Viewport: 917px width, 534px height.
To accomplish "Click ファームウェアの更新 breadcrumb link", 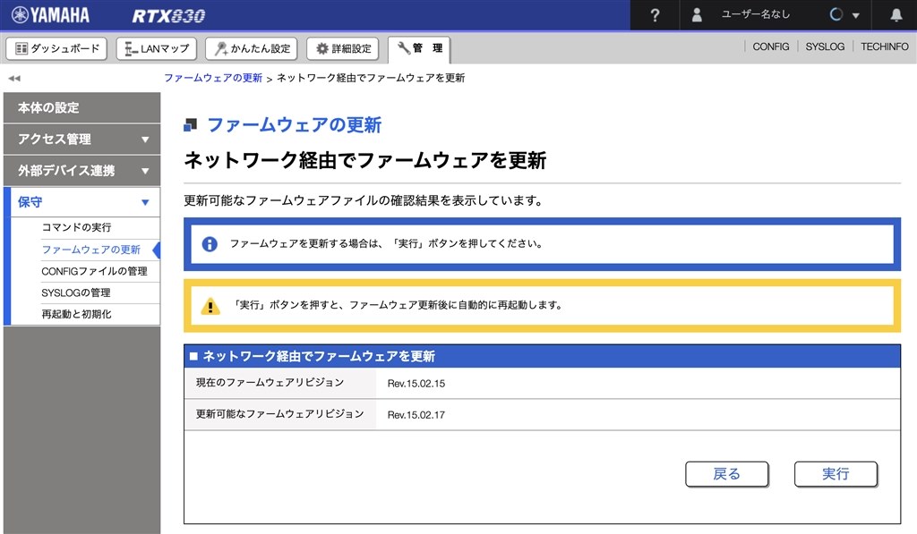I will 213,79.
